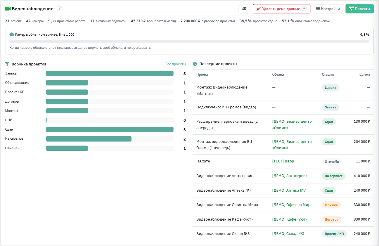
Task: Open the info icon next to Видеонаблюдение
Action: point(59,9)
